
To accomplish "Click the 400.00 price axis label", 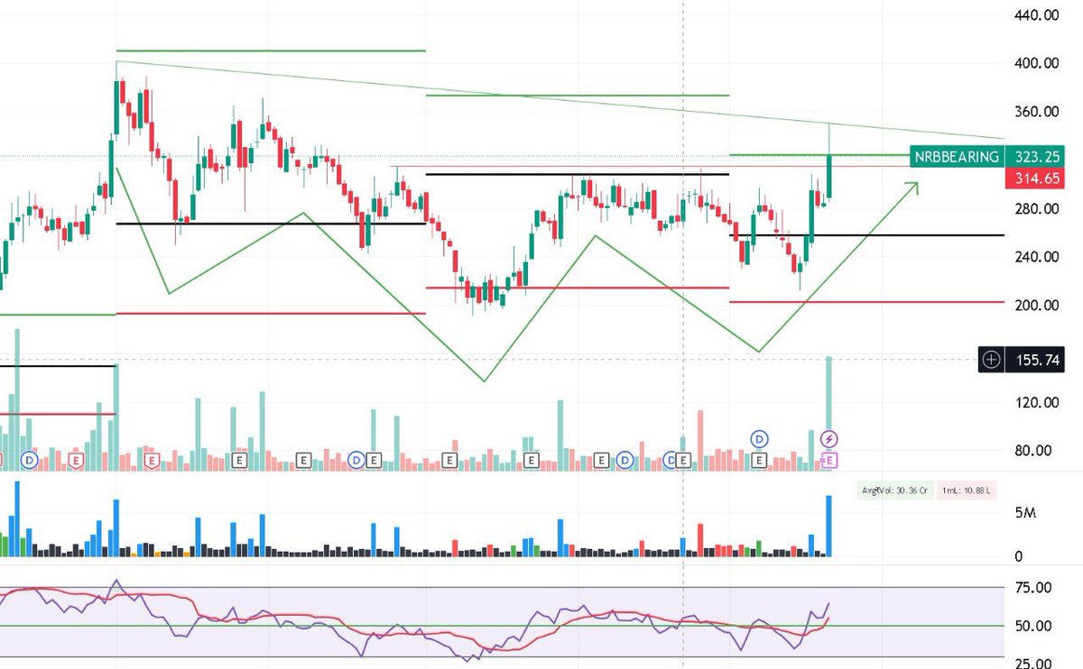I will point(1036,63).
